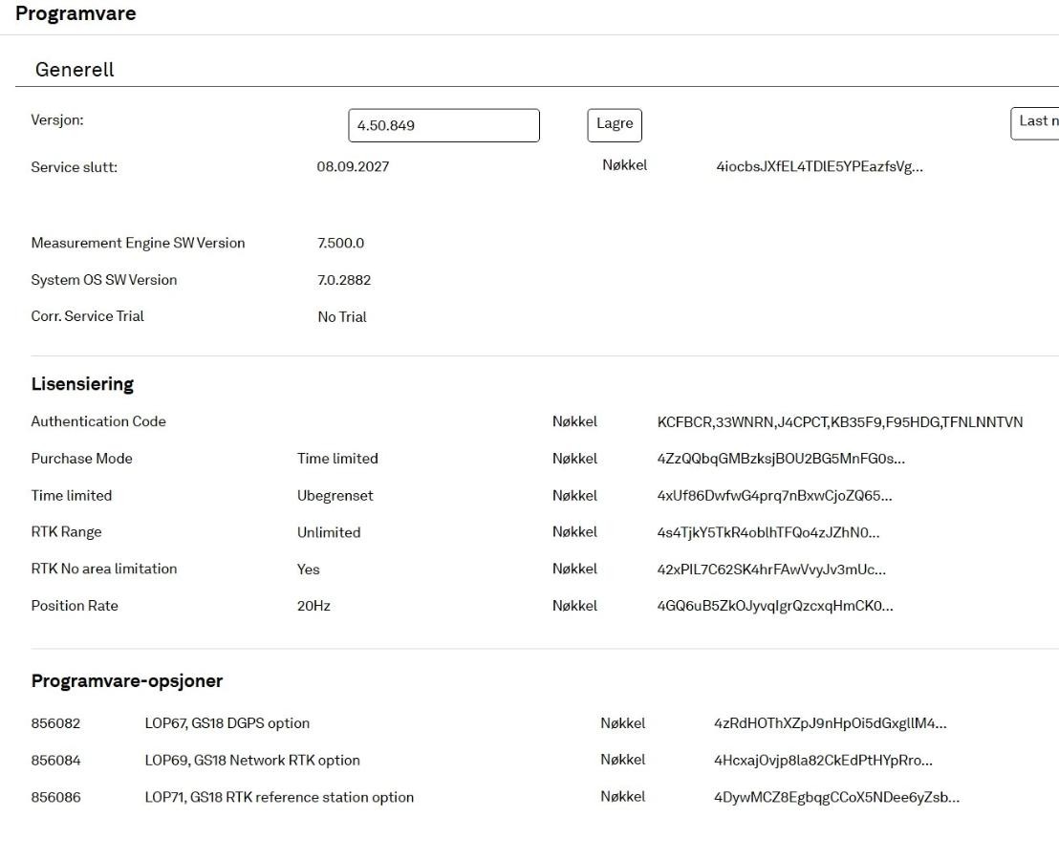
Task: Click the Measurement Engine SW Version label
Action: 138,243
